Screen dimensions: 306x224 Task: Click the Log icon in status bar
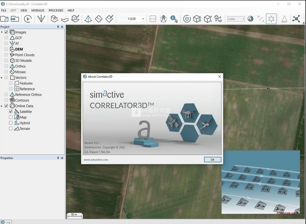pyautogui.click(x=3, y=222)
